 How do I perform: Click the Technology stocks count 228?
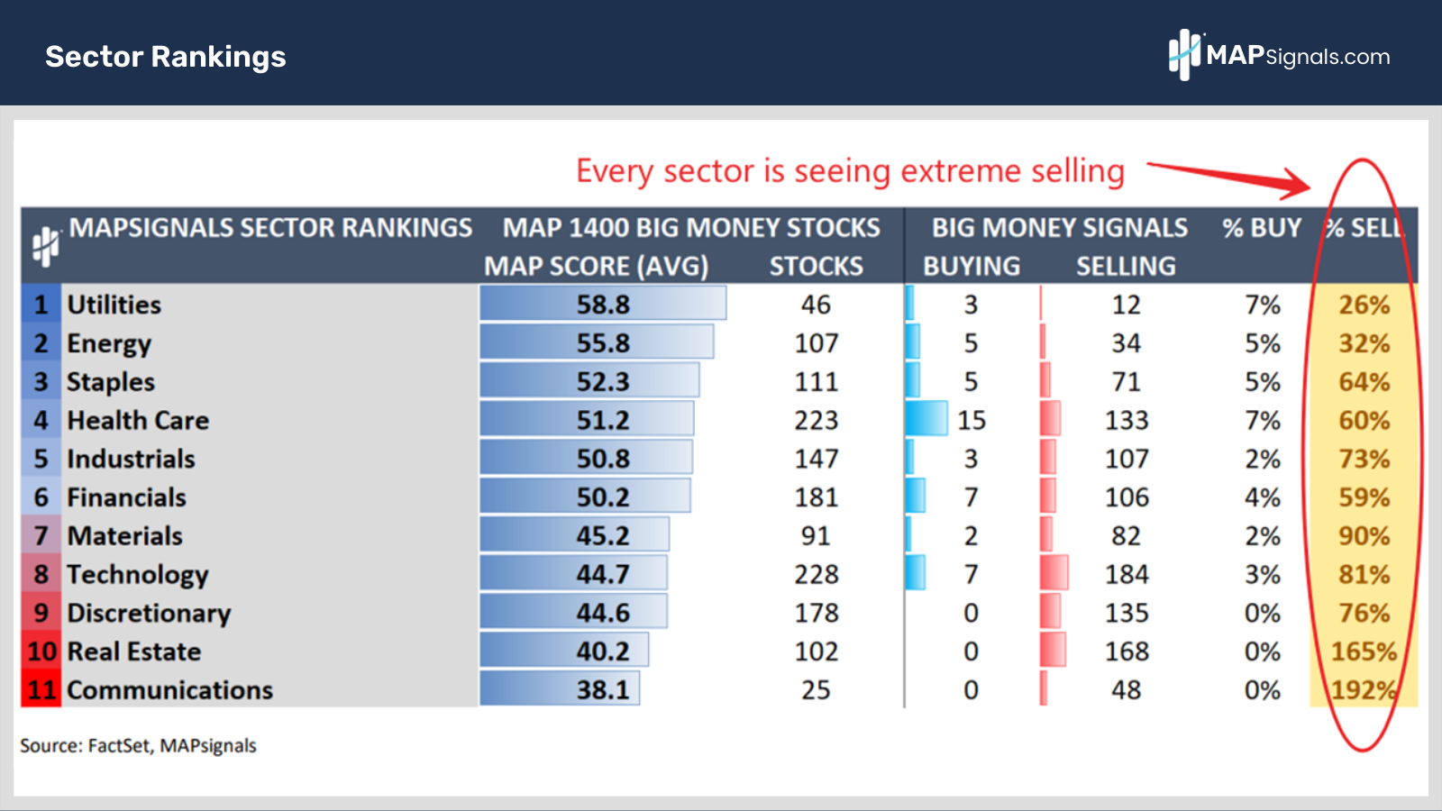(x=817, y=575)
